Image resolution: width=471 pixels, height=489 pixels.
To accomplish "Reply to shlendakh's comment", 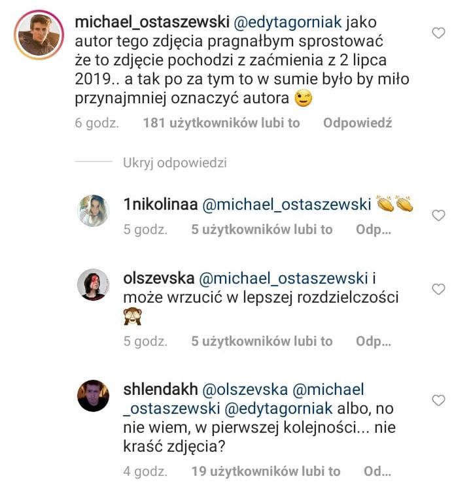I will [377, 471].
